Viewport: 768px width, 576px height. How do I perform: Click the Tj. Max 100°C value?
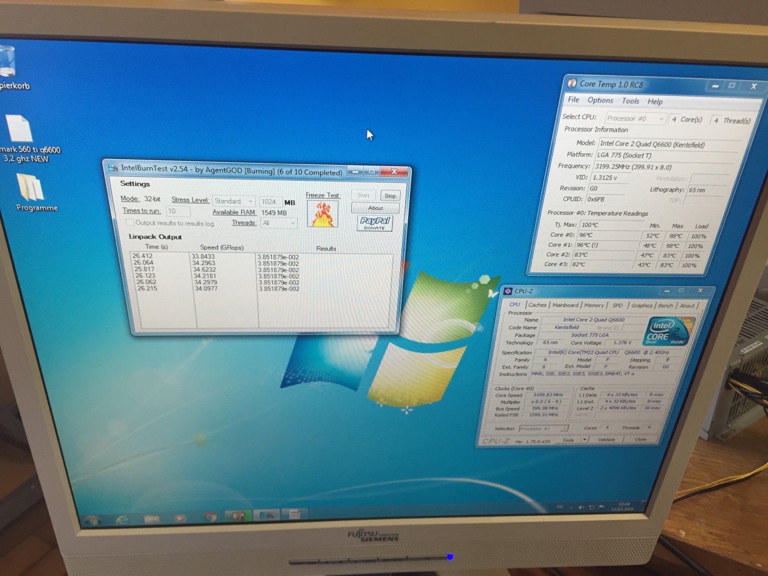[x=590, y=224]
